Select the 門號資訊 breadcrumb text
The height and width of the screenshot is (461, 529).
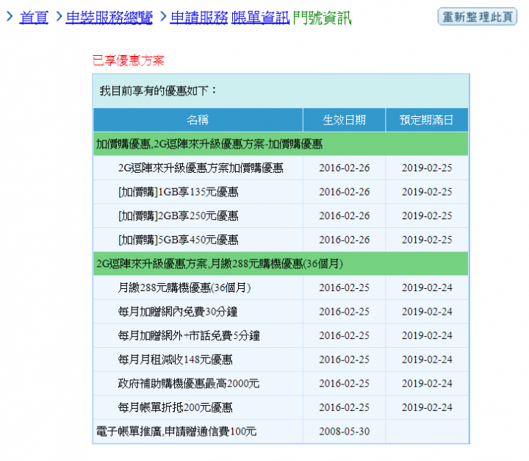[323, 18]
